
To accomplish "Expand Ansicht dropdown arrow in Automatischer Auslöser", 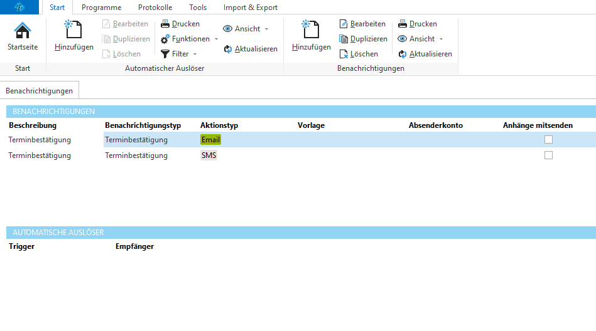I will tap(266, 29).
